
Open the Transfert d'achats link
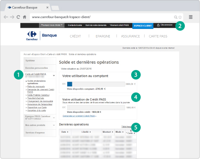coord(35,98)
